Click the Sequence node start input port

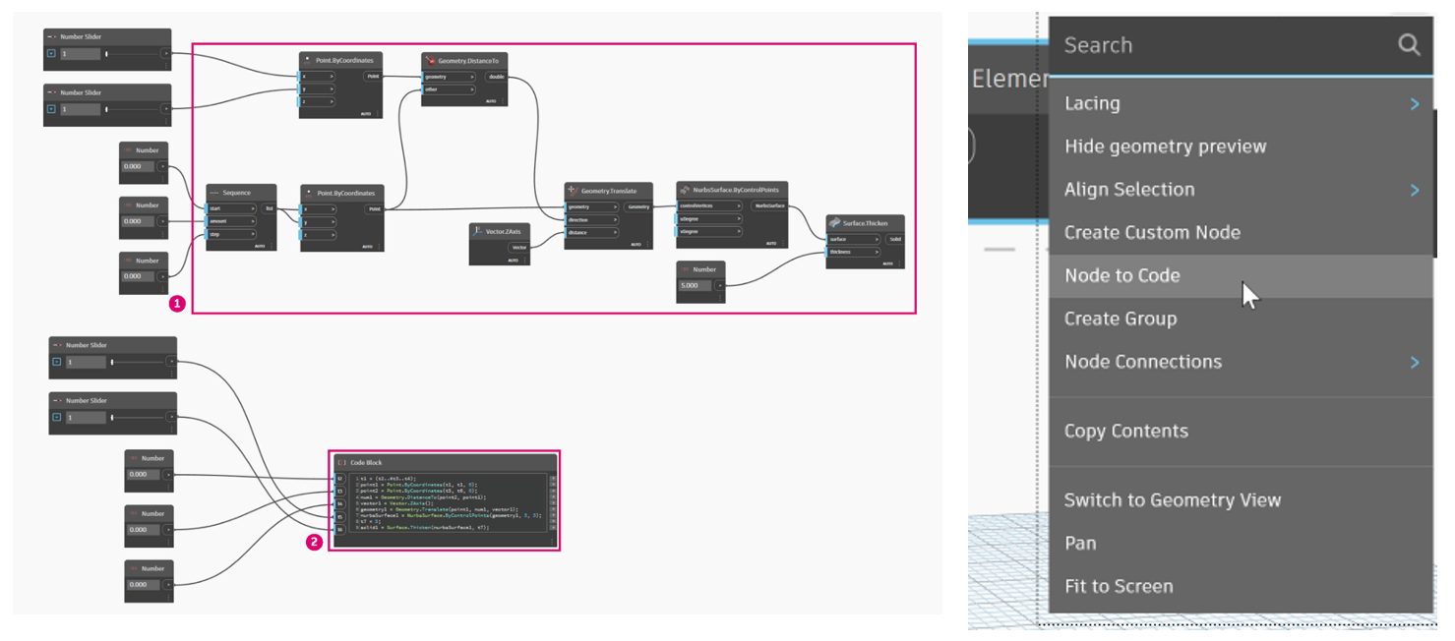pyautogui.click(x=231, y=208)
